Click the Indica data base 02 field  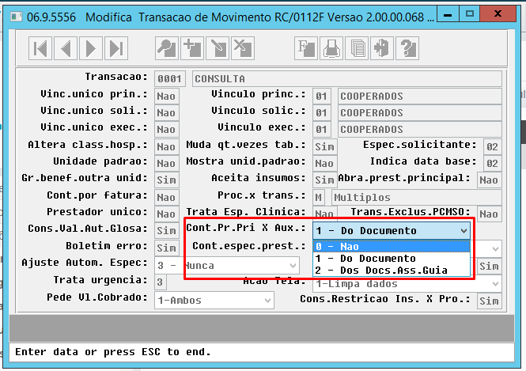point(493,164)
